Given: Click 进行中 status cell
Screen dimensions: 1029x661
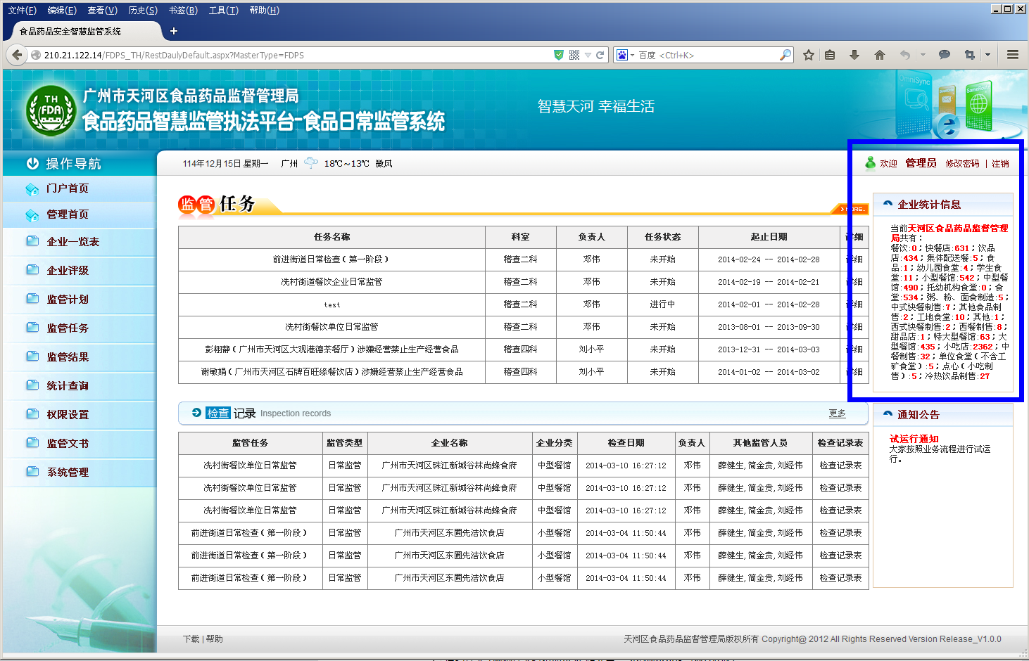Looking at the screenshot, I should click(662, 304).
